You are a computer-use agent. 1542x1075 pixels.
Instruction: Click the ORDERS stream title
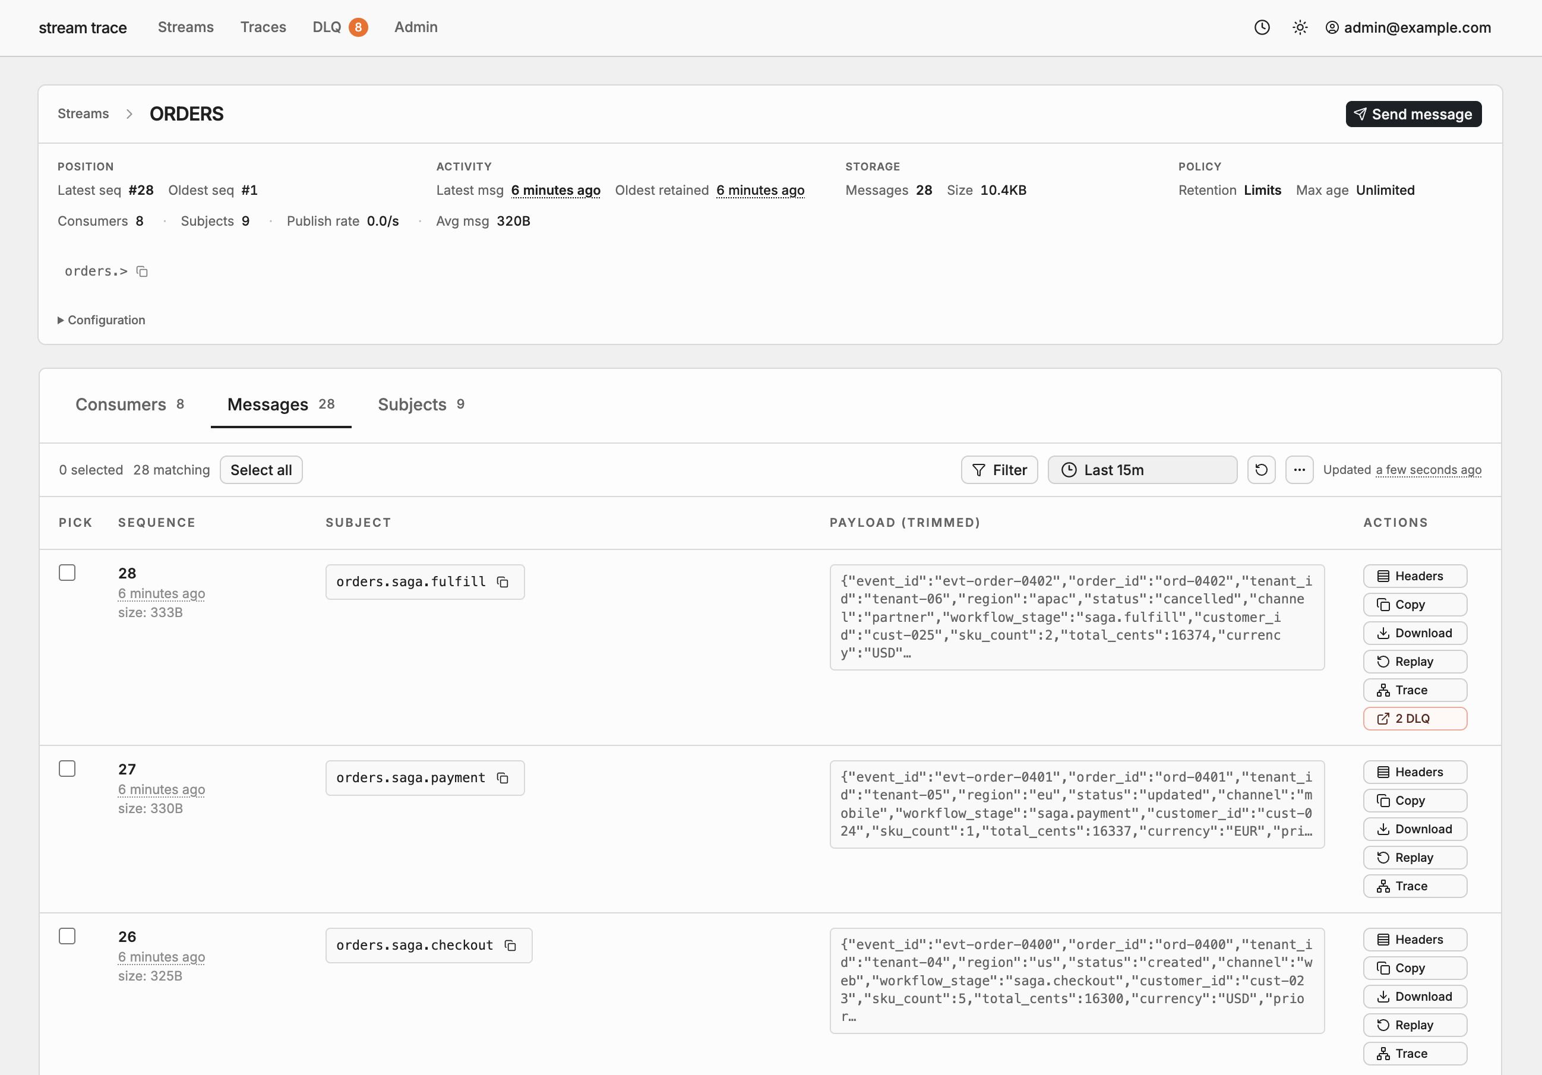pos(186,114)
